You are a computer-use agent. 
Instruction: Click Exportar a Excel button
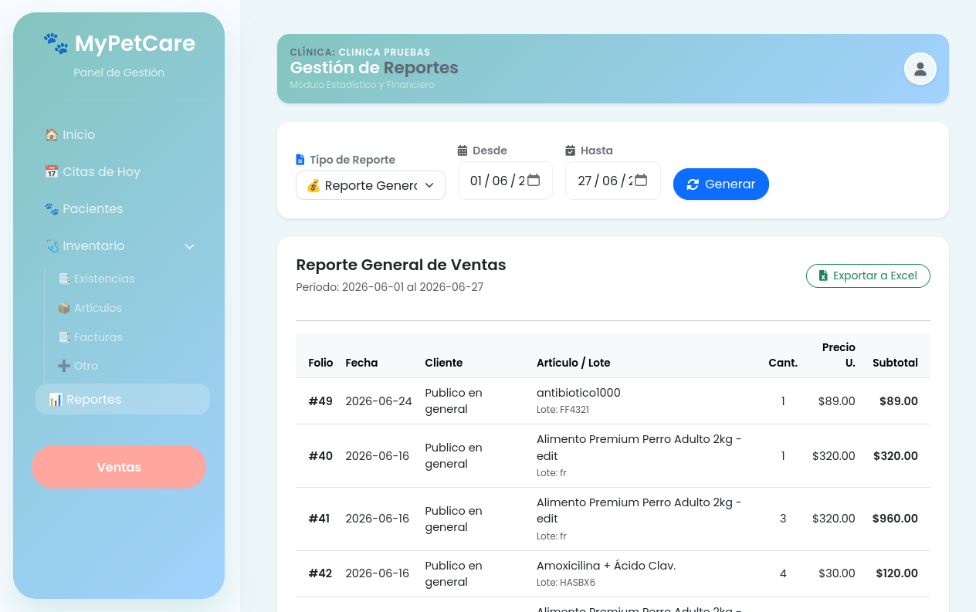[868, 276]
